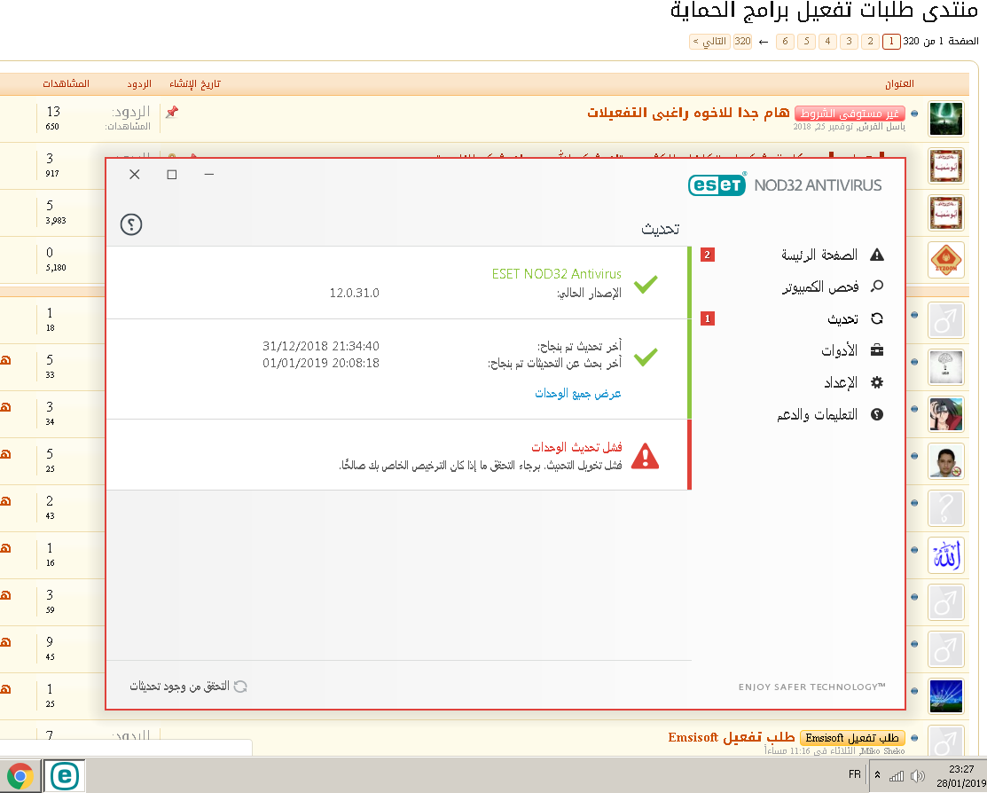
Task: Click the green avatar on the هام جدا thread
Action: tap(946, 119)
